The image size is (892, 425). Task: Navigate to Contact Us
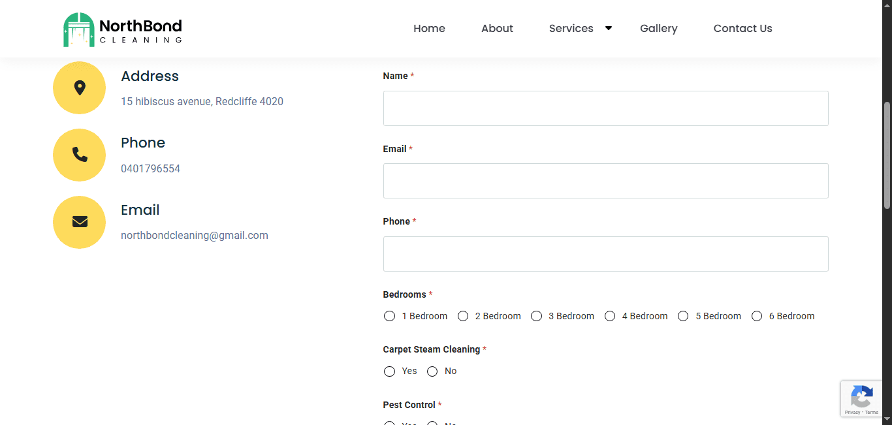[742, 29]
